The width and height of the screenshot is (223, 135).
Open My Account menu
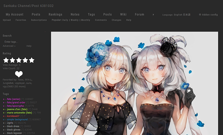(x=15, y=15)
